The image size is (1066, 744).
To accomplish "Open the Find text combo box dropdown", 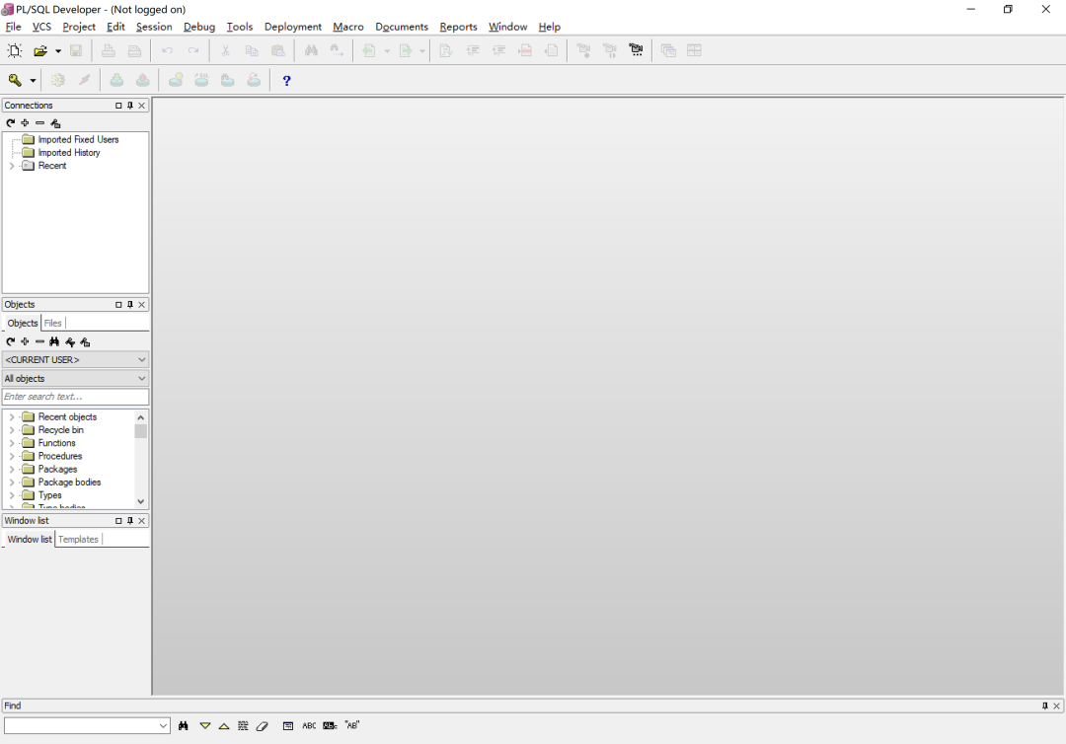I will tap(163, 725).
